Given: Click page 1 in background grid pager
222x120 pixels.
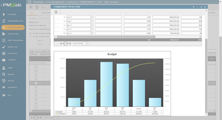Looking at the screenshot, I should 36,117.
